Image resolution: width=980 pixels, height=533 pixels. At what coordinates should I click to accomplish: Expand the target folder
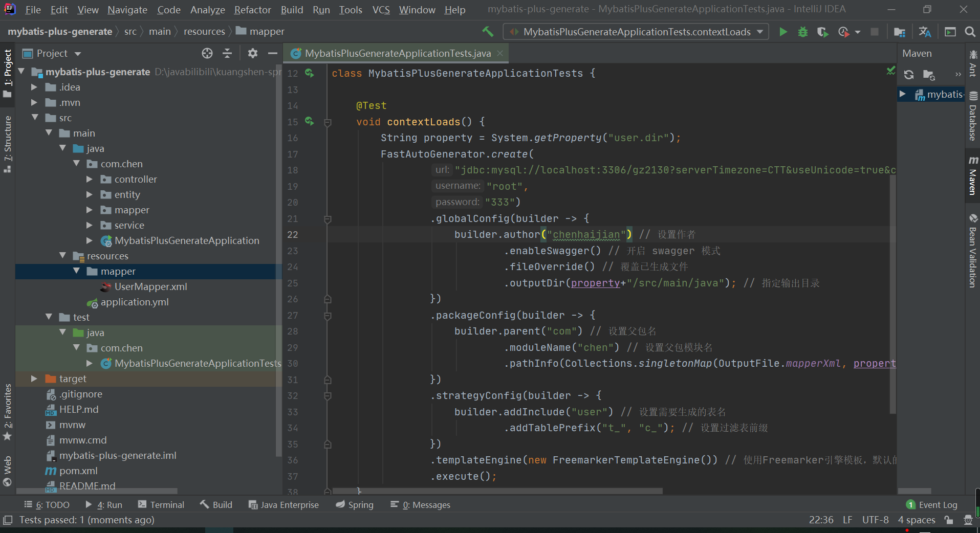[x=34, y=379]
